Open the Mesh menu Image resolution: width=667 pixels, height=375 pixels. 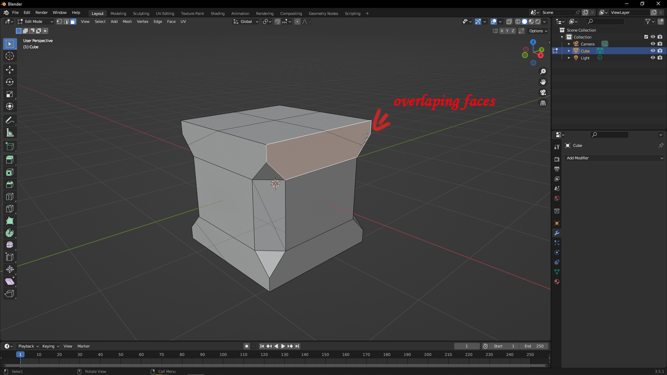pyautogui.click(x=127, y=21)
